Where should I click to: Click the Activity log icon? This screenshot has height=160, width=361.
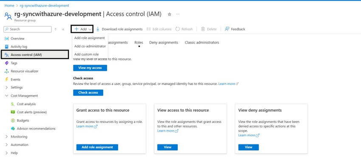click(x=7, y=46)
